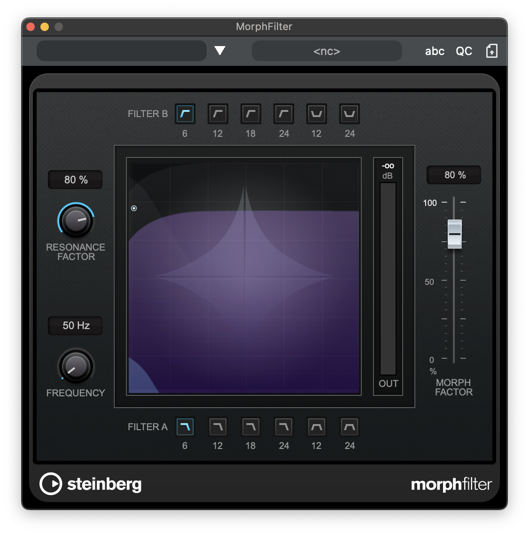The height and width of the screenshot is (535, 529).
Task: Enable Filter A 12 dB band-pass button
Action: [317, 427]
